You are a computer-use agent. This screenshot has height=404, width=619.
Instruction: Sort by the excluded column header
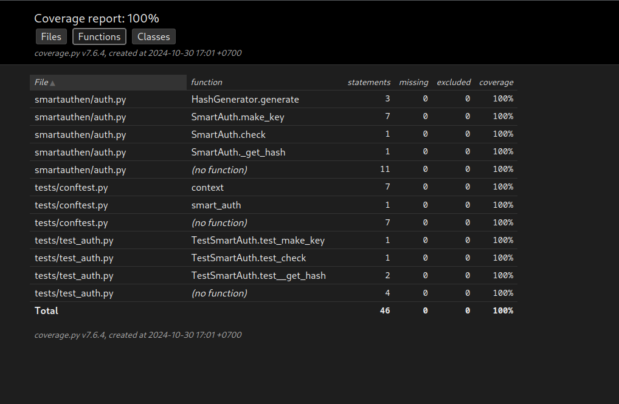click(454, 82)
